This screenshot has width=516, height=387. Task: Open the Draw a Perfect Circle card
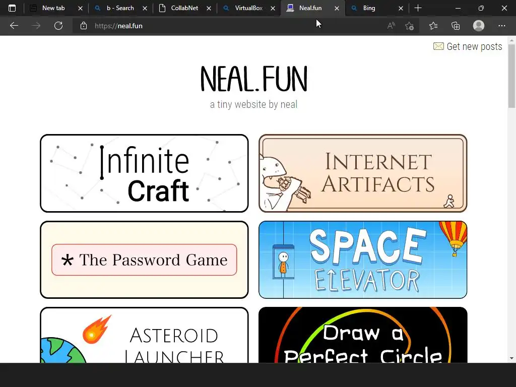pyautogui.click(x=363, y=335)
